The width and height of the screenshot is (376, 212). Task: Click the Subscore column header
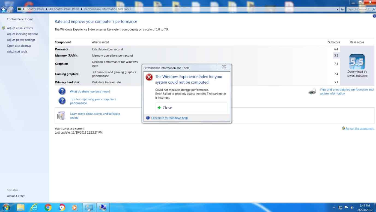334,42
